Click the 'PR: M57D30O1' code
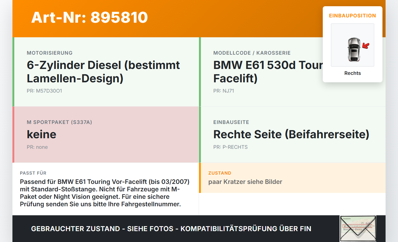The height and width of the screenshot is (242, 398). (x=44, y=91)
